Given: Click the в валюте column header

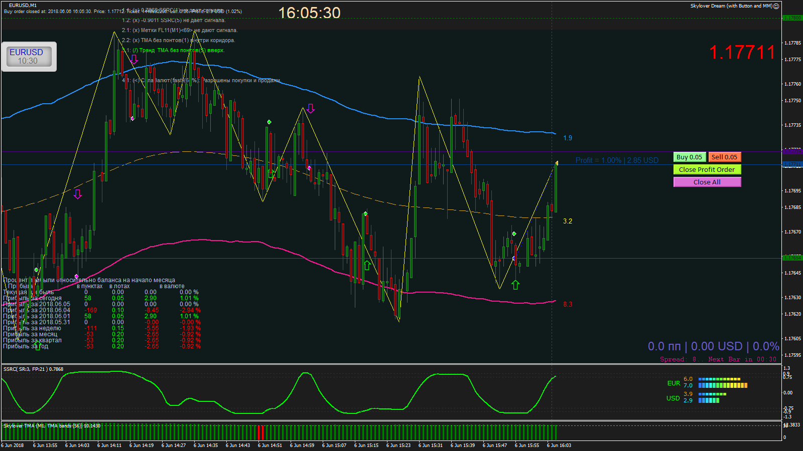Looking at the screenshot, I should pos(172,286).
